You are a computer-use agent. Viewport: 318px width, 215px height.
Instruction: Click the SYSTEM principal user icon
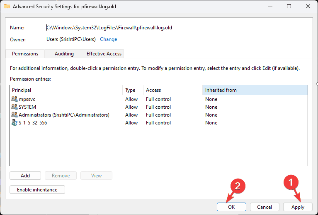click(x=15, y=107)
